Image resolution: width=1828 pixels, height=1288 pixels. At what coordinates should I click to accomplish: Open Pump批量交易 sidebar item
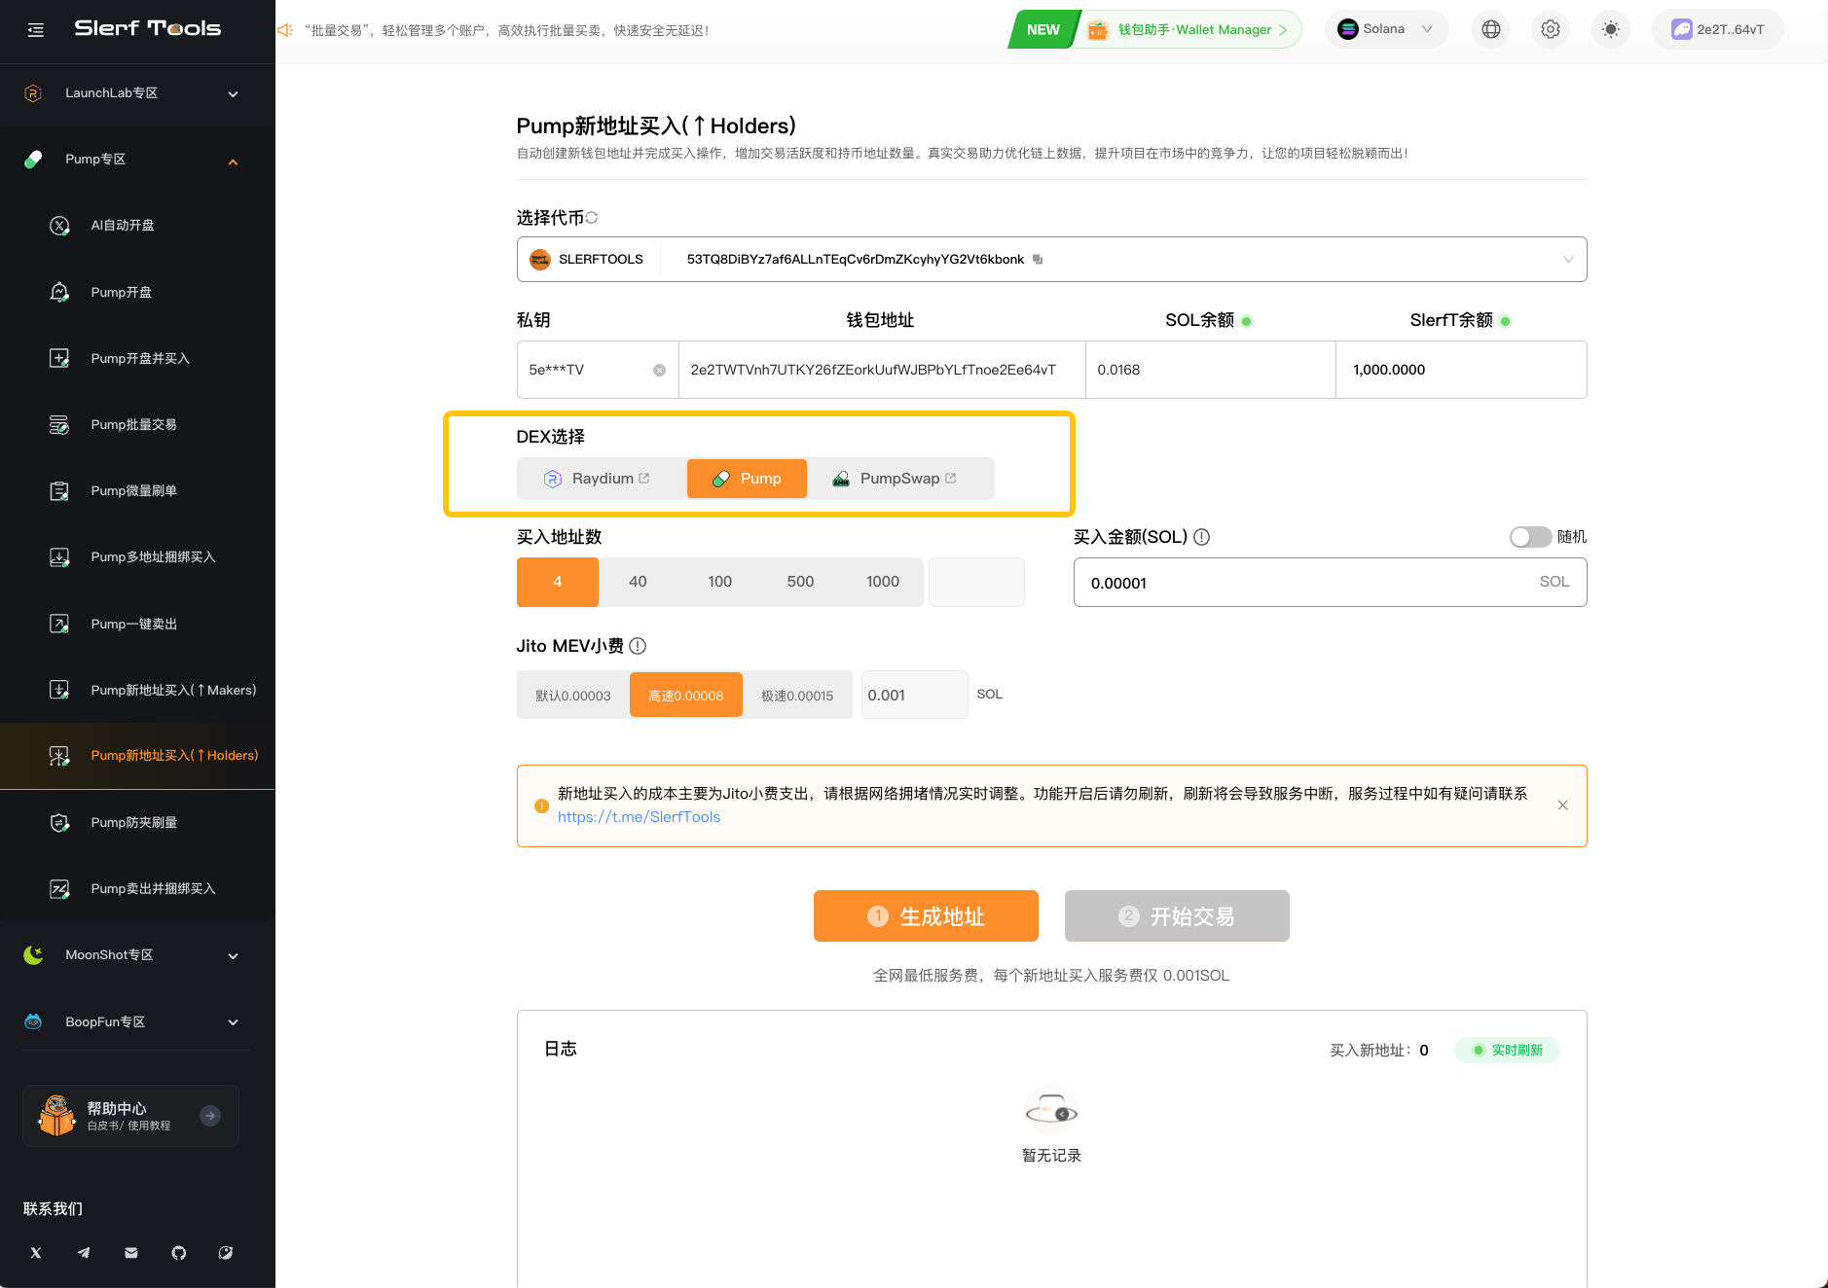(137, 424)
